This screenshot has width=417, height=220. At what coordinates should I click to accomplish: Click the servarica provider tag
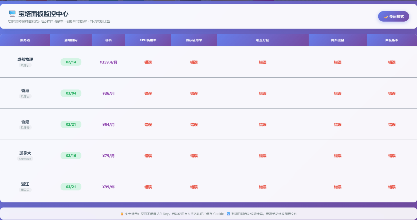click(25, 159)
